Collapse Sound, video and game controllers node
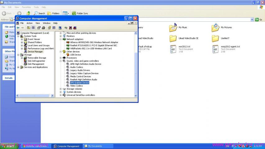The image size is (265, 149). [61, 61]
